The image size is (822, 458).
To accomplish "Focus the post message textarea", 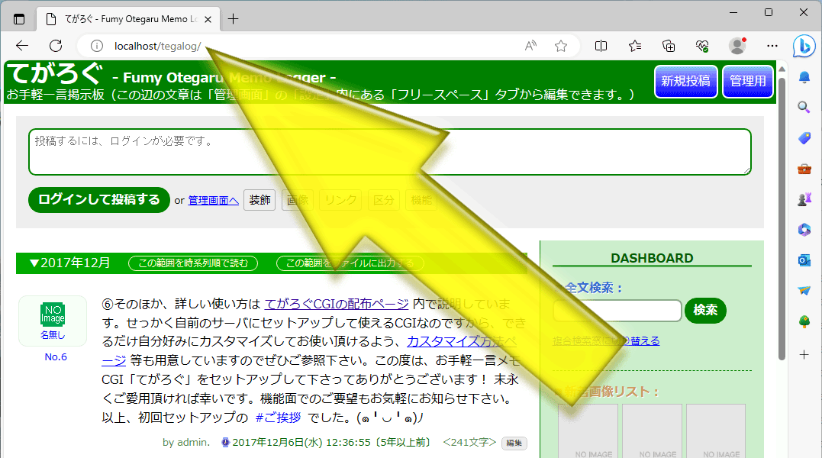I will [x=389, y=151].
